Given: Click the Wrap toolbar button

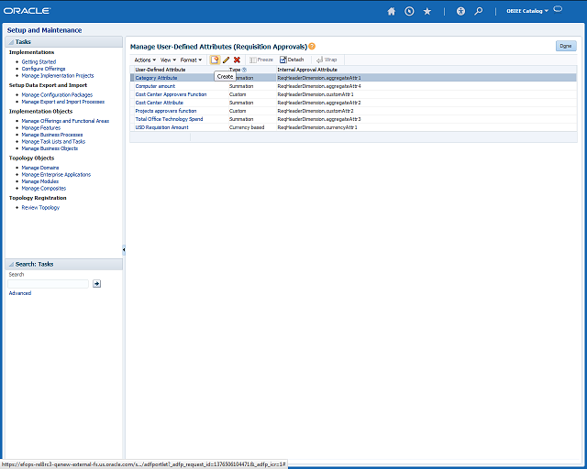Looking at the screenshot, I should tap(327, 60).
